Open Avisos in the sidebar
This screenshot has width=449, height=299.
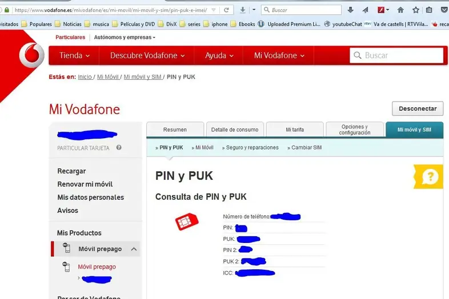click(67, 211)
